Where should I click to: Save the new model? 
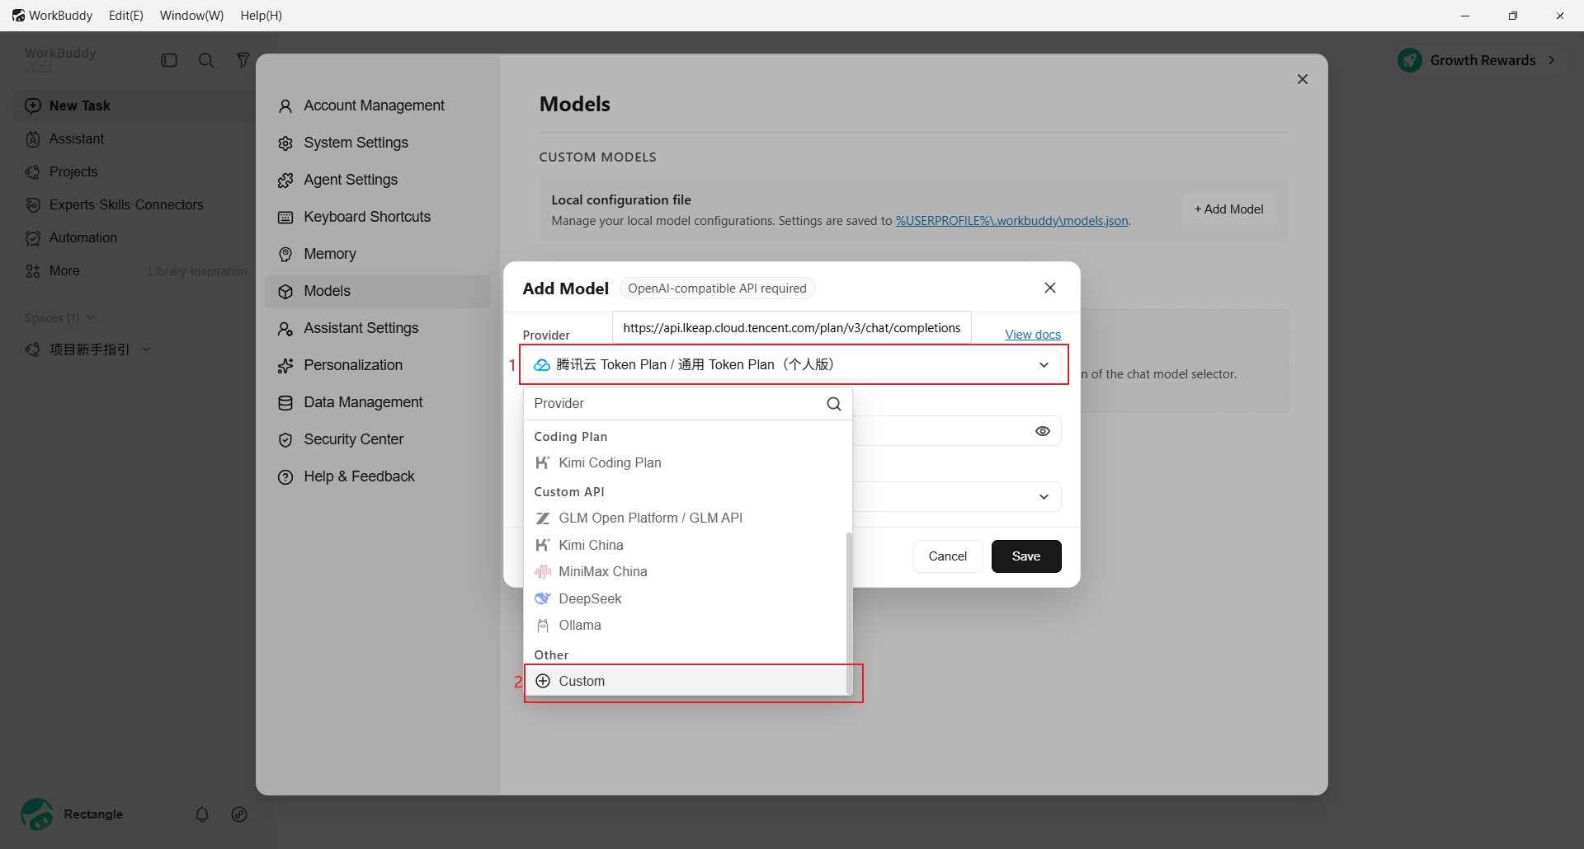tap(1026, 556)
